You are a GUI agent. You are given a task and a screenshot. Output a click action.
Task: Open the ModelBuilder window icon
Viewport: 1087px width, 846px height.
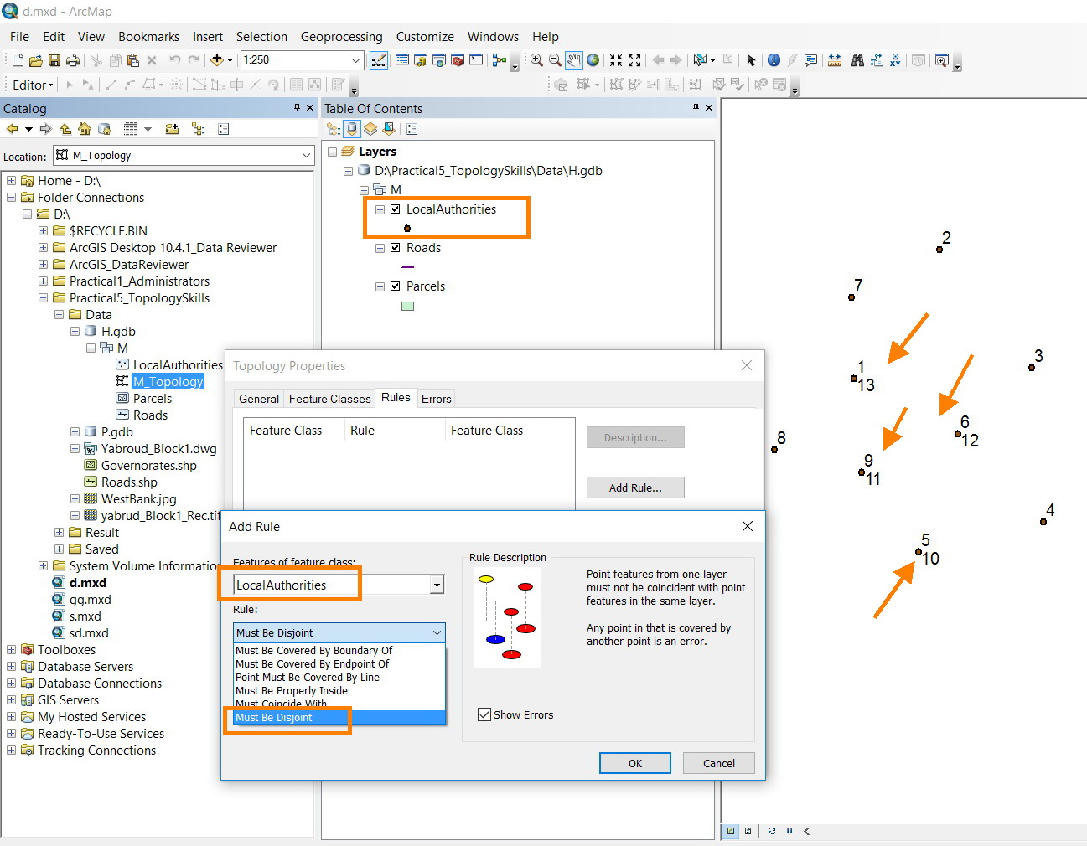(500, 60)
